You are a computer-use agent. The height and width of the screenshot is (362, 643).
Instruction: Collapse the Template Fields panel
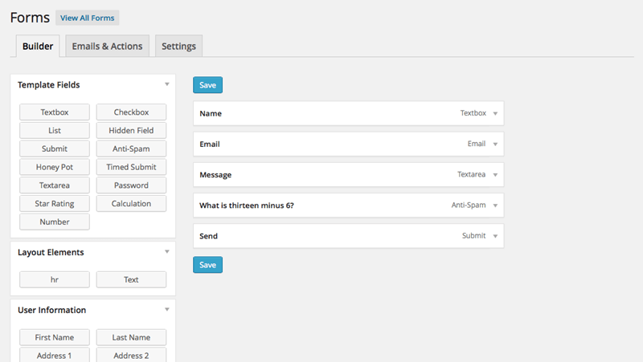166,84
